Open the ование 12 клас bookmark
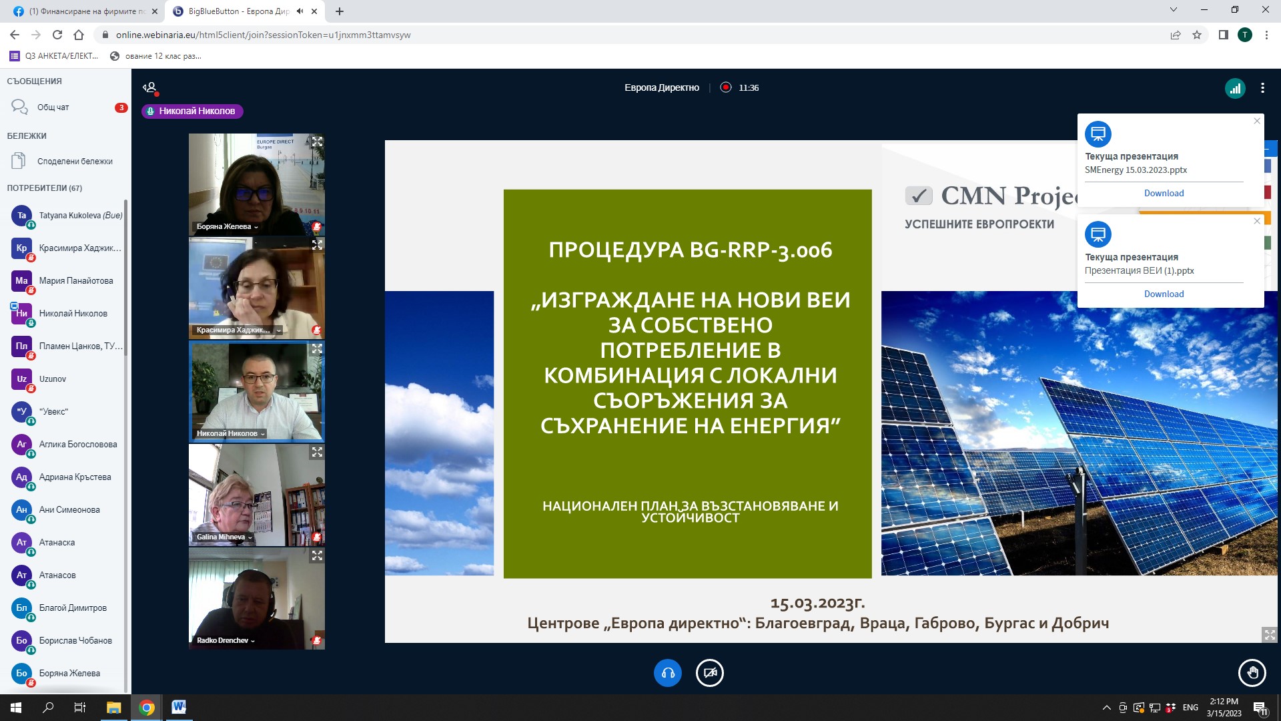The height and width of the screenshot is (721, 1281). click(155, 56)
